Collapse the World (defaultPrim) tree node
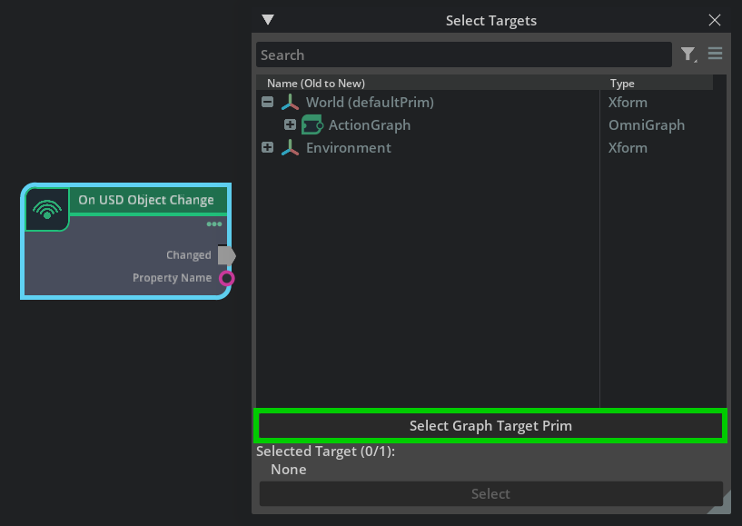Viewport: 742px width, 526px height. coord(267,102)
